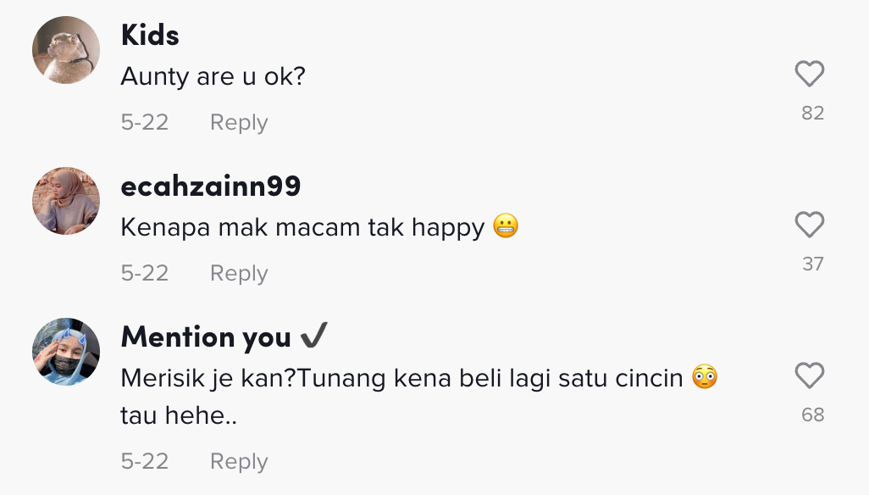Click the 82 likes count

coord(812,114)
